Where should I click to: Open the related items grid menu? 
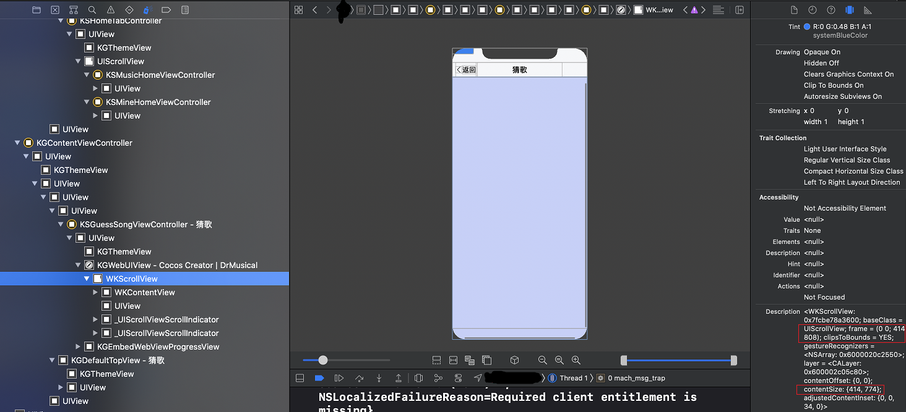(298, 10)
